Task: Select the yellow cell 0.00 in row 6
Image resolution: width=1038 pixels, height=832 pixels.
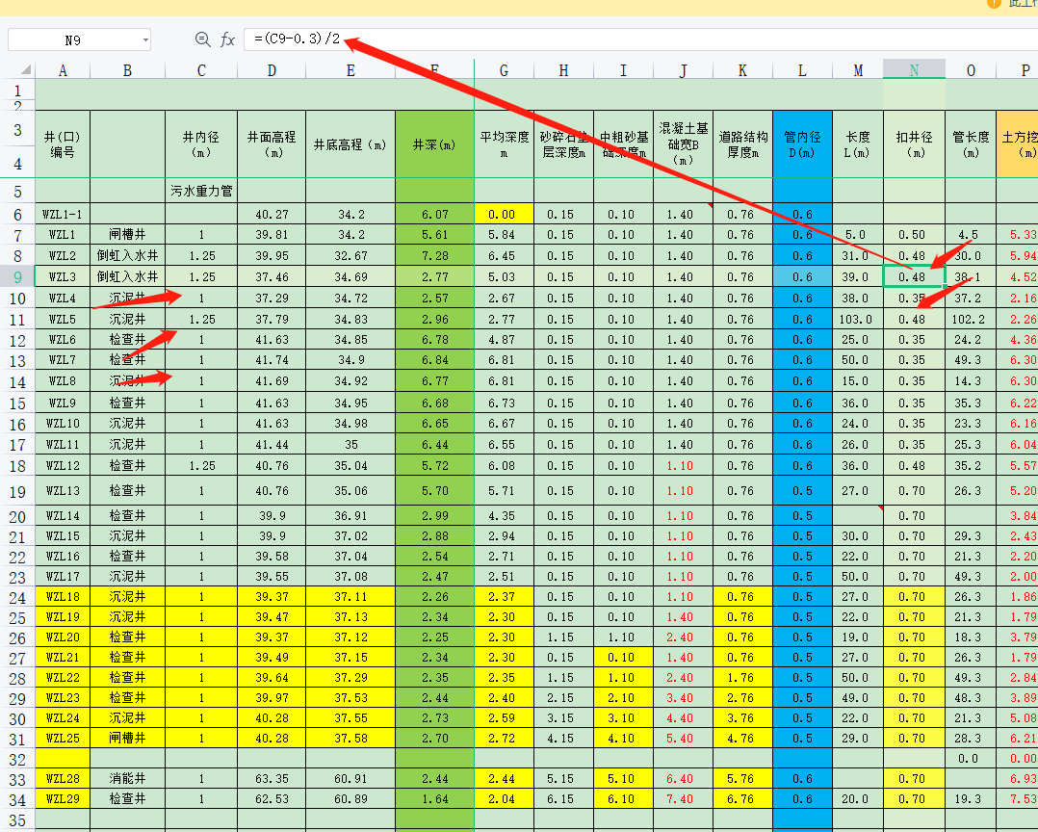Action: 505,215
